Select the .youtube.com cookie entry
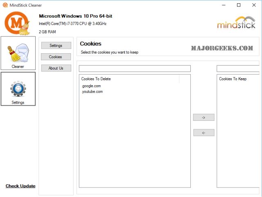Image resolution: width=262 pixels, height=197 pixels. [92, 92]
